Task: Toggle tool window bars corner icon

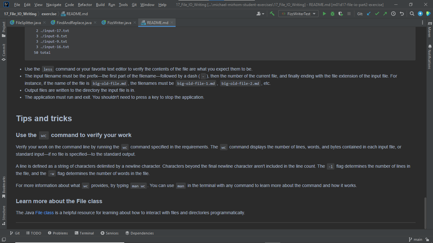Action: pyautogui.click(x=3, y=240)
